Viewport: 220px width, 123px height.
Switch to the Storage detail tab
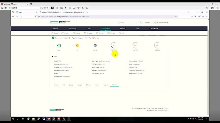pos(71,85)
